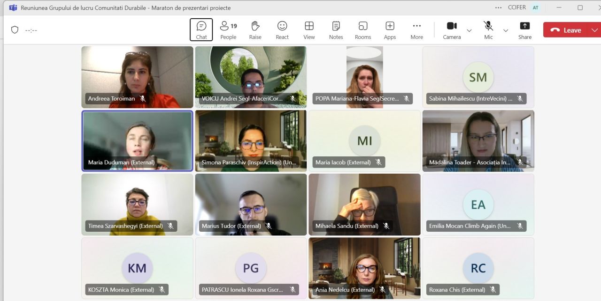
Task: Expand the Leave button dropdown arrow
Action: tap(594, 30)
